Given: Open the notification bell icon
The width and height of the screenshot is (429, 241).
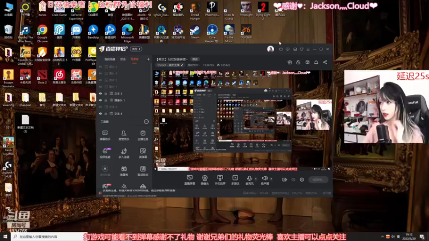Looking at the screenshot, I should tap(316, 62).
